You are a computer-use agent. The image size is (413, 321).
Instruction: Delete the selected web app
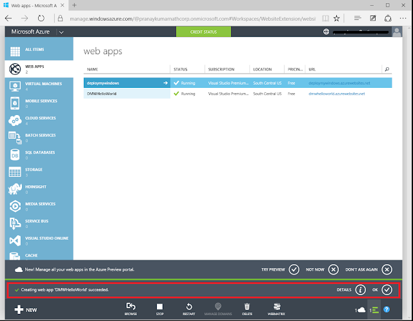tap(247, 309)
